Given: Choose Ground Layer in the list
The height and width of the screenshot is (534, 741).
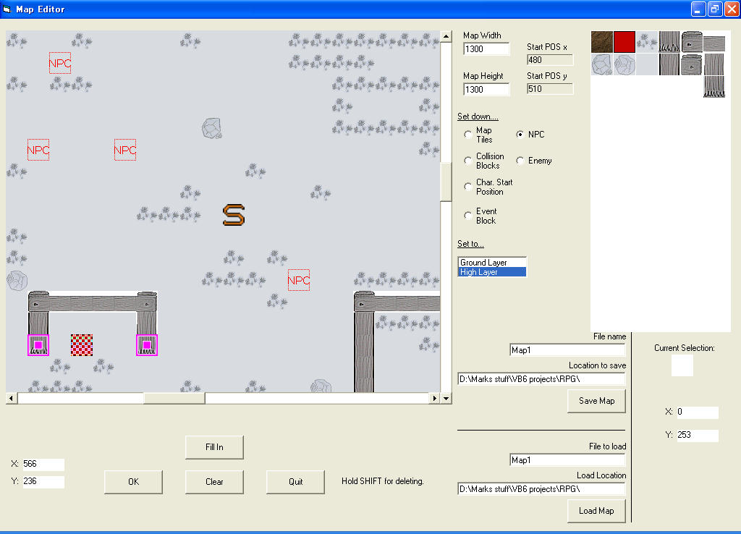Looking at the screenshot, I should pos(492,263).
